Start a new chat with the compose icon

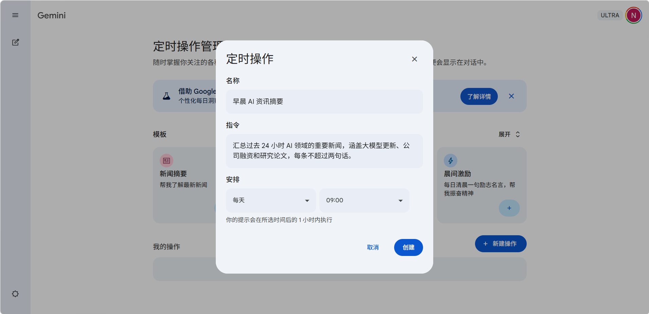pos(15,42)
